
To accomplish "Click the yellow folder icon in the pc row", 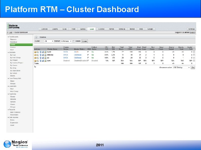I will tap(35, 58).
